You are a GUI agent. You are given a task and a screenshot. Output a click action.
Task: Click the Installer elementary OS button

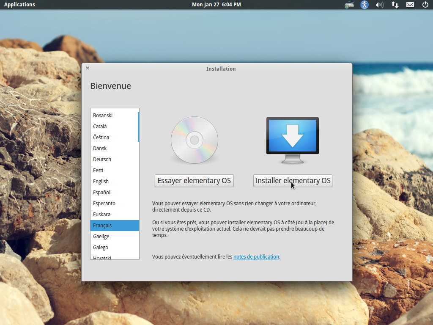coord(293,181)
